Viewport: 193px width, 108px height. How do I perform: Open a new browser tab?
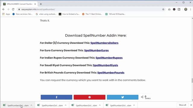point(41,4)
